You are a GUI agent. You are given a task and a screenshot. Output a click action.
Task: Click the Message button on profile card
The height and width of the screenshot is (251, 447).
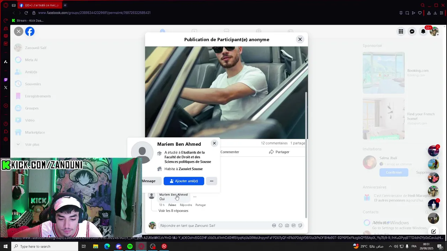pyautogui.click(x=152, y=181)
